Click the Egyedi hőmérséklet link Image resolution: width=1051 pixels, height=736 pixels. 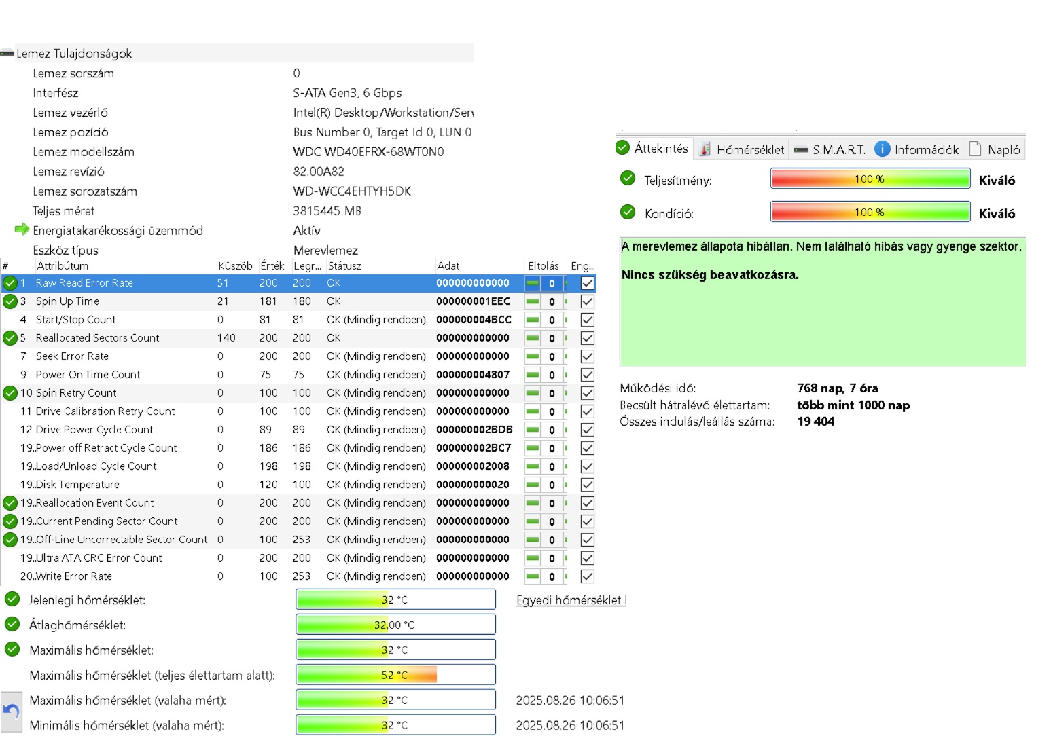click(x=569, y=600)
